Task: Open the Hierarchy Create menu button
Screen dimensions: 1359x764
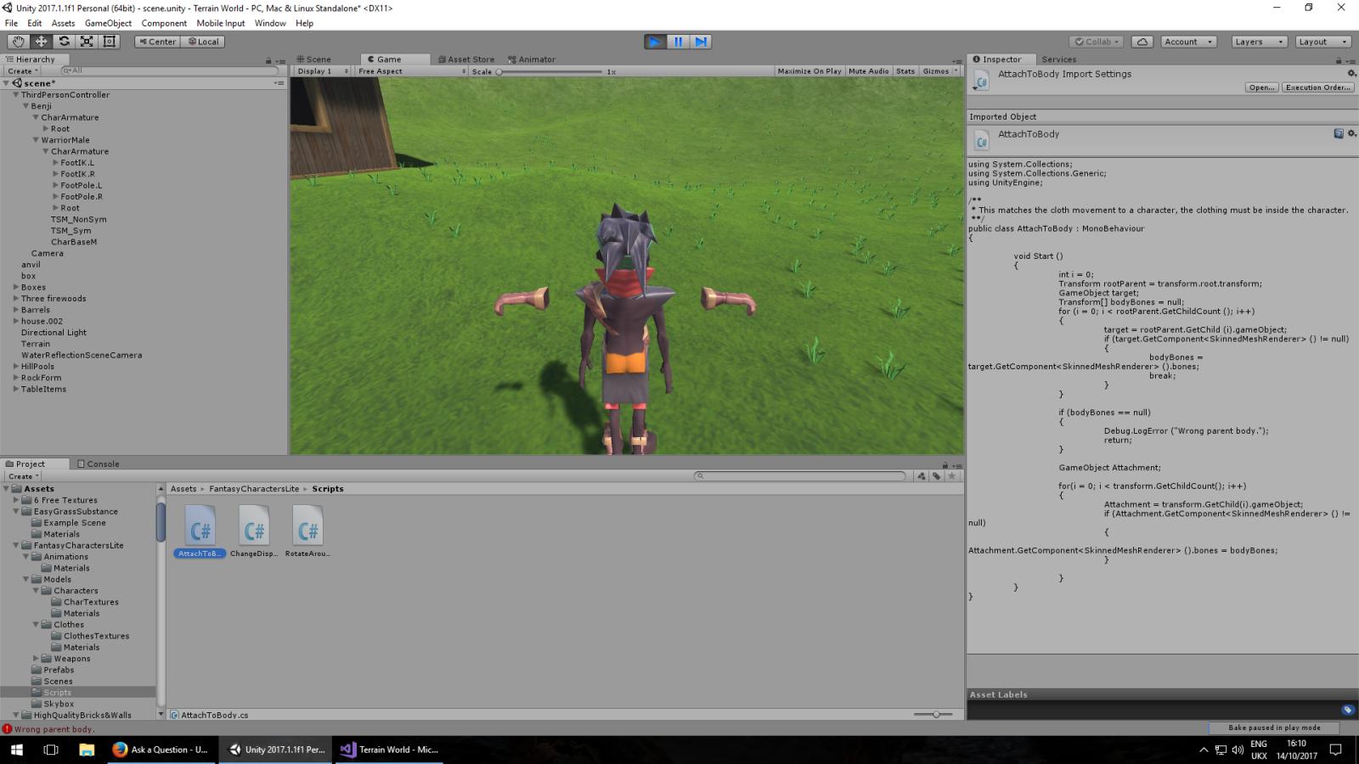Action: point(23,71)
